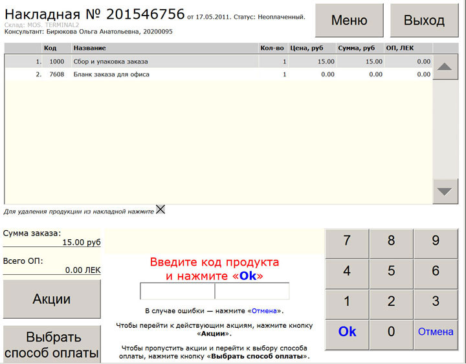Viewport: 466px width, 364px height.
Task: Tap keypad digit 5
Action: click(x=391, y=273)
